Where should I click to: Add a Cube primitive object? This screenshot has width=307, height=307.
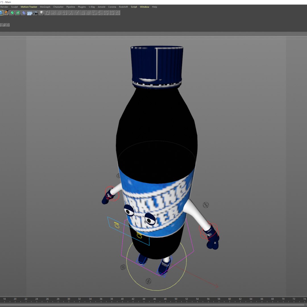pos(1,13)
